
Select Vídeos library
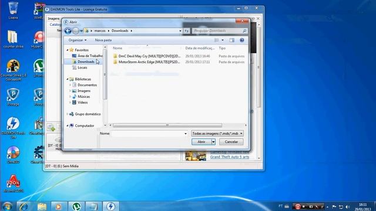tap(80, 103)
